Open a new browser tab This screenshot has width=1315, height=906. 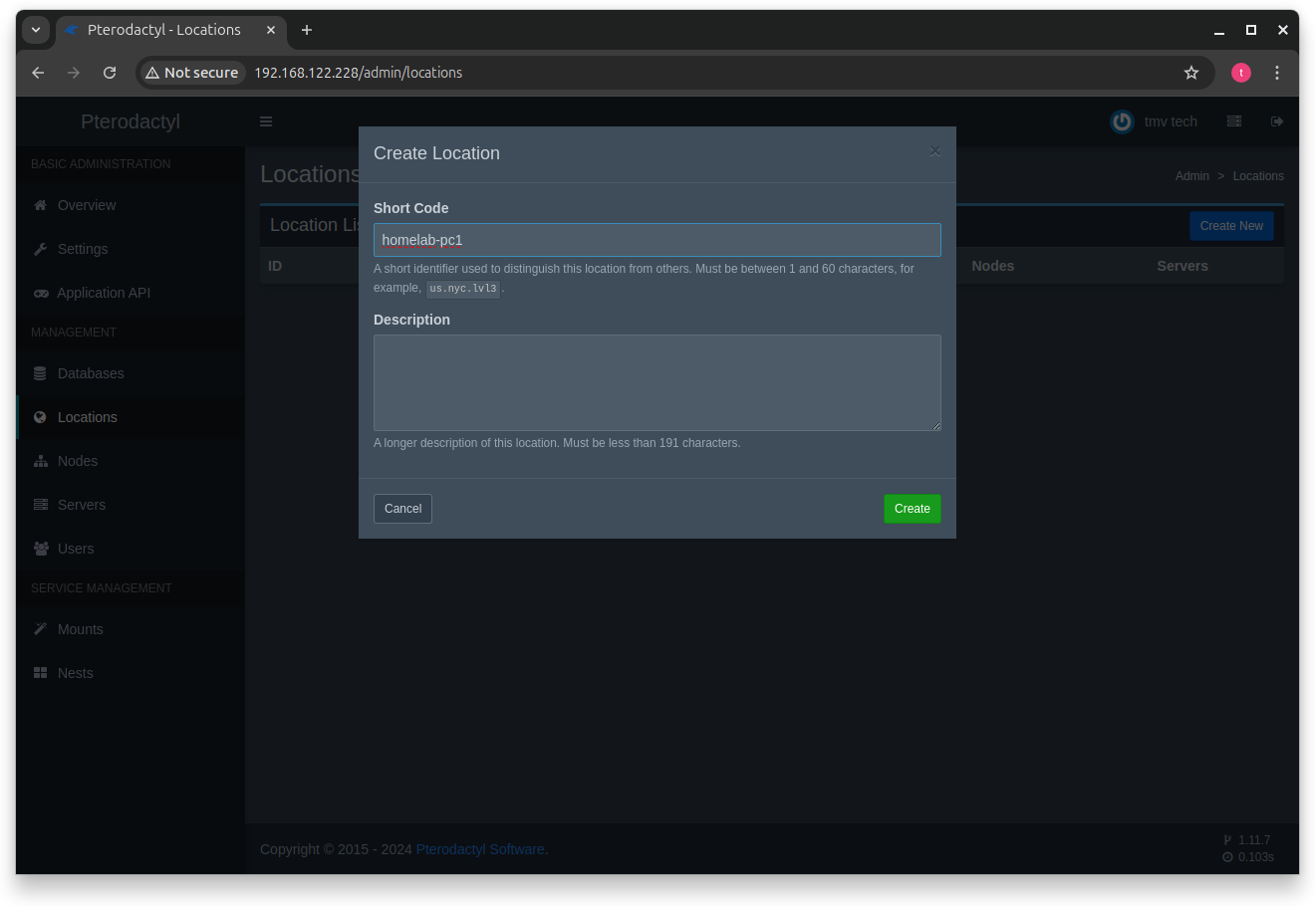pos(306,31)
